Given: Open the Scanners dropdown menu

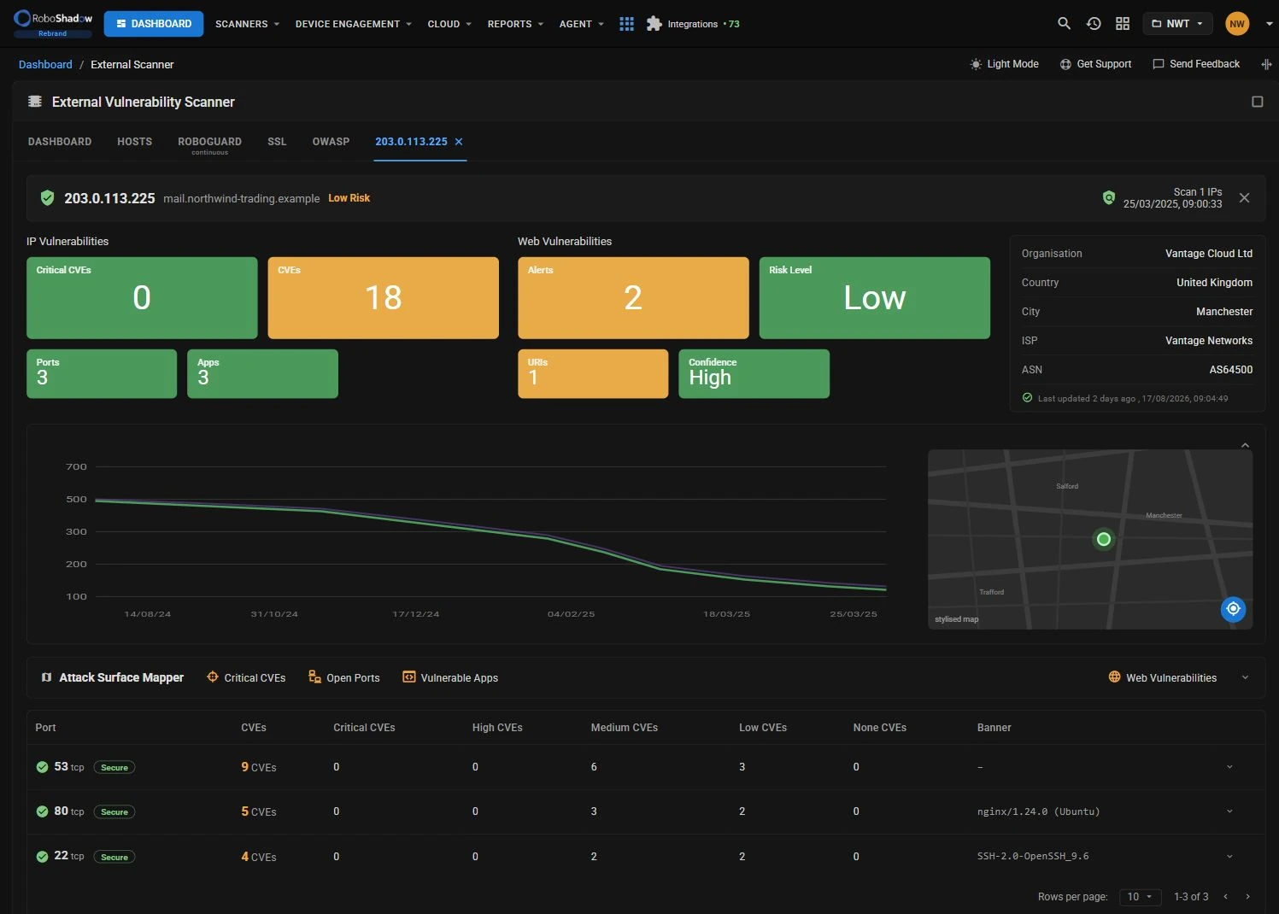Looking at the screenshot, I should [x=247, y=24].
